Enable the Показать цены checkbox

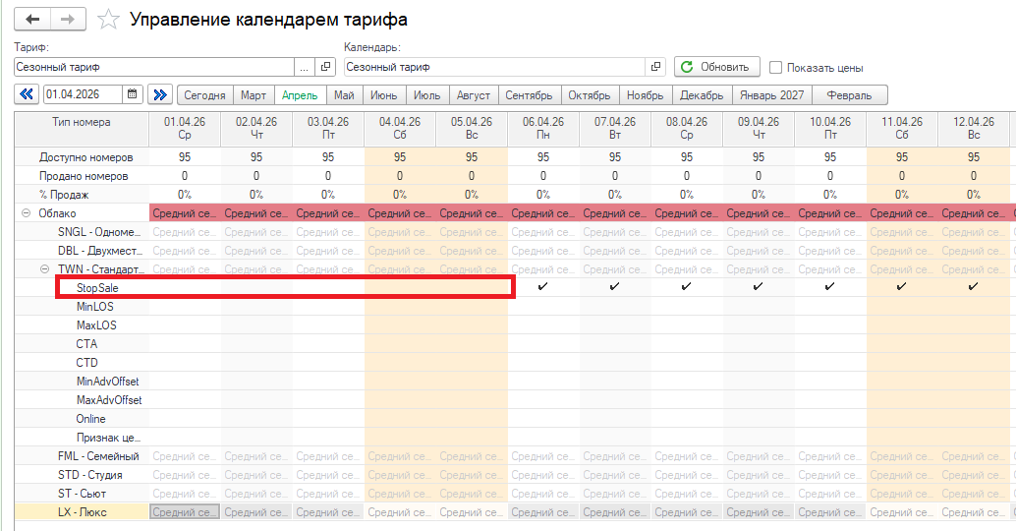pos(775,68)
